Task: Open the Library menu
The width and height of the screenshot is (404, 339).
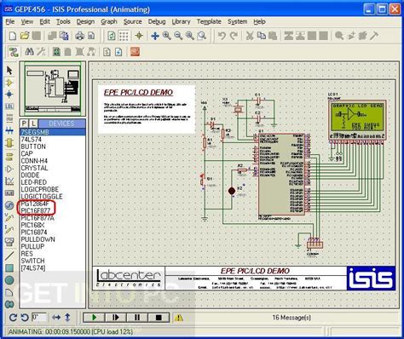Action: tap(181, 21)
